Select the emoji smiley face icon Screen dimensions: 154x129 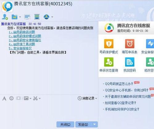[11, 98]
